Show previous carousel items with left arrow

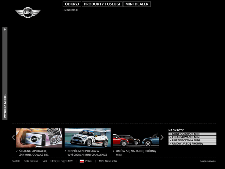click(x=13, y=137)
